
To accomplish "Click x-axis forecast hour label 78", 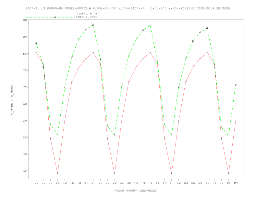I will point(222,183).
